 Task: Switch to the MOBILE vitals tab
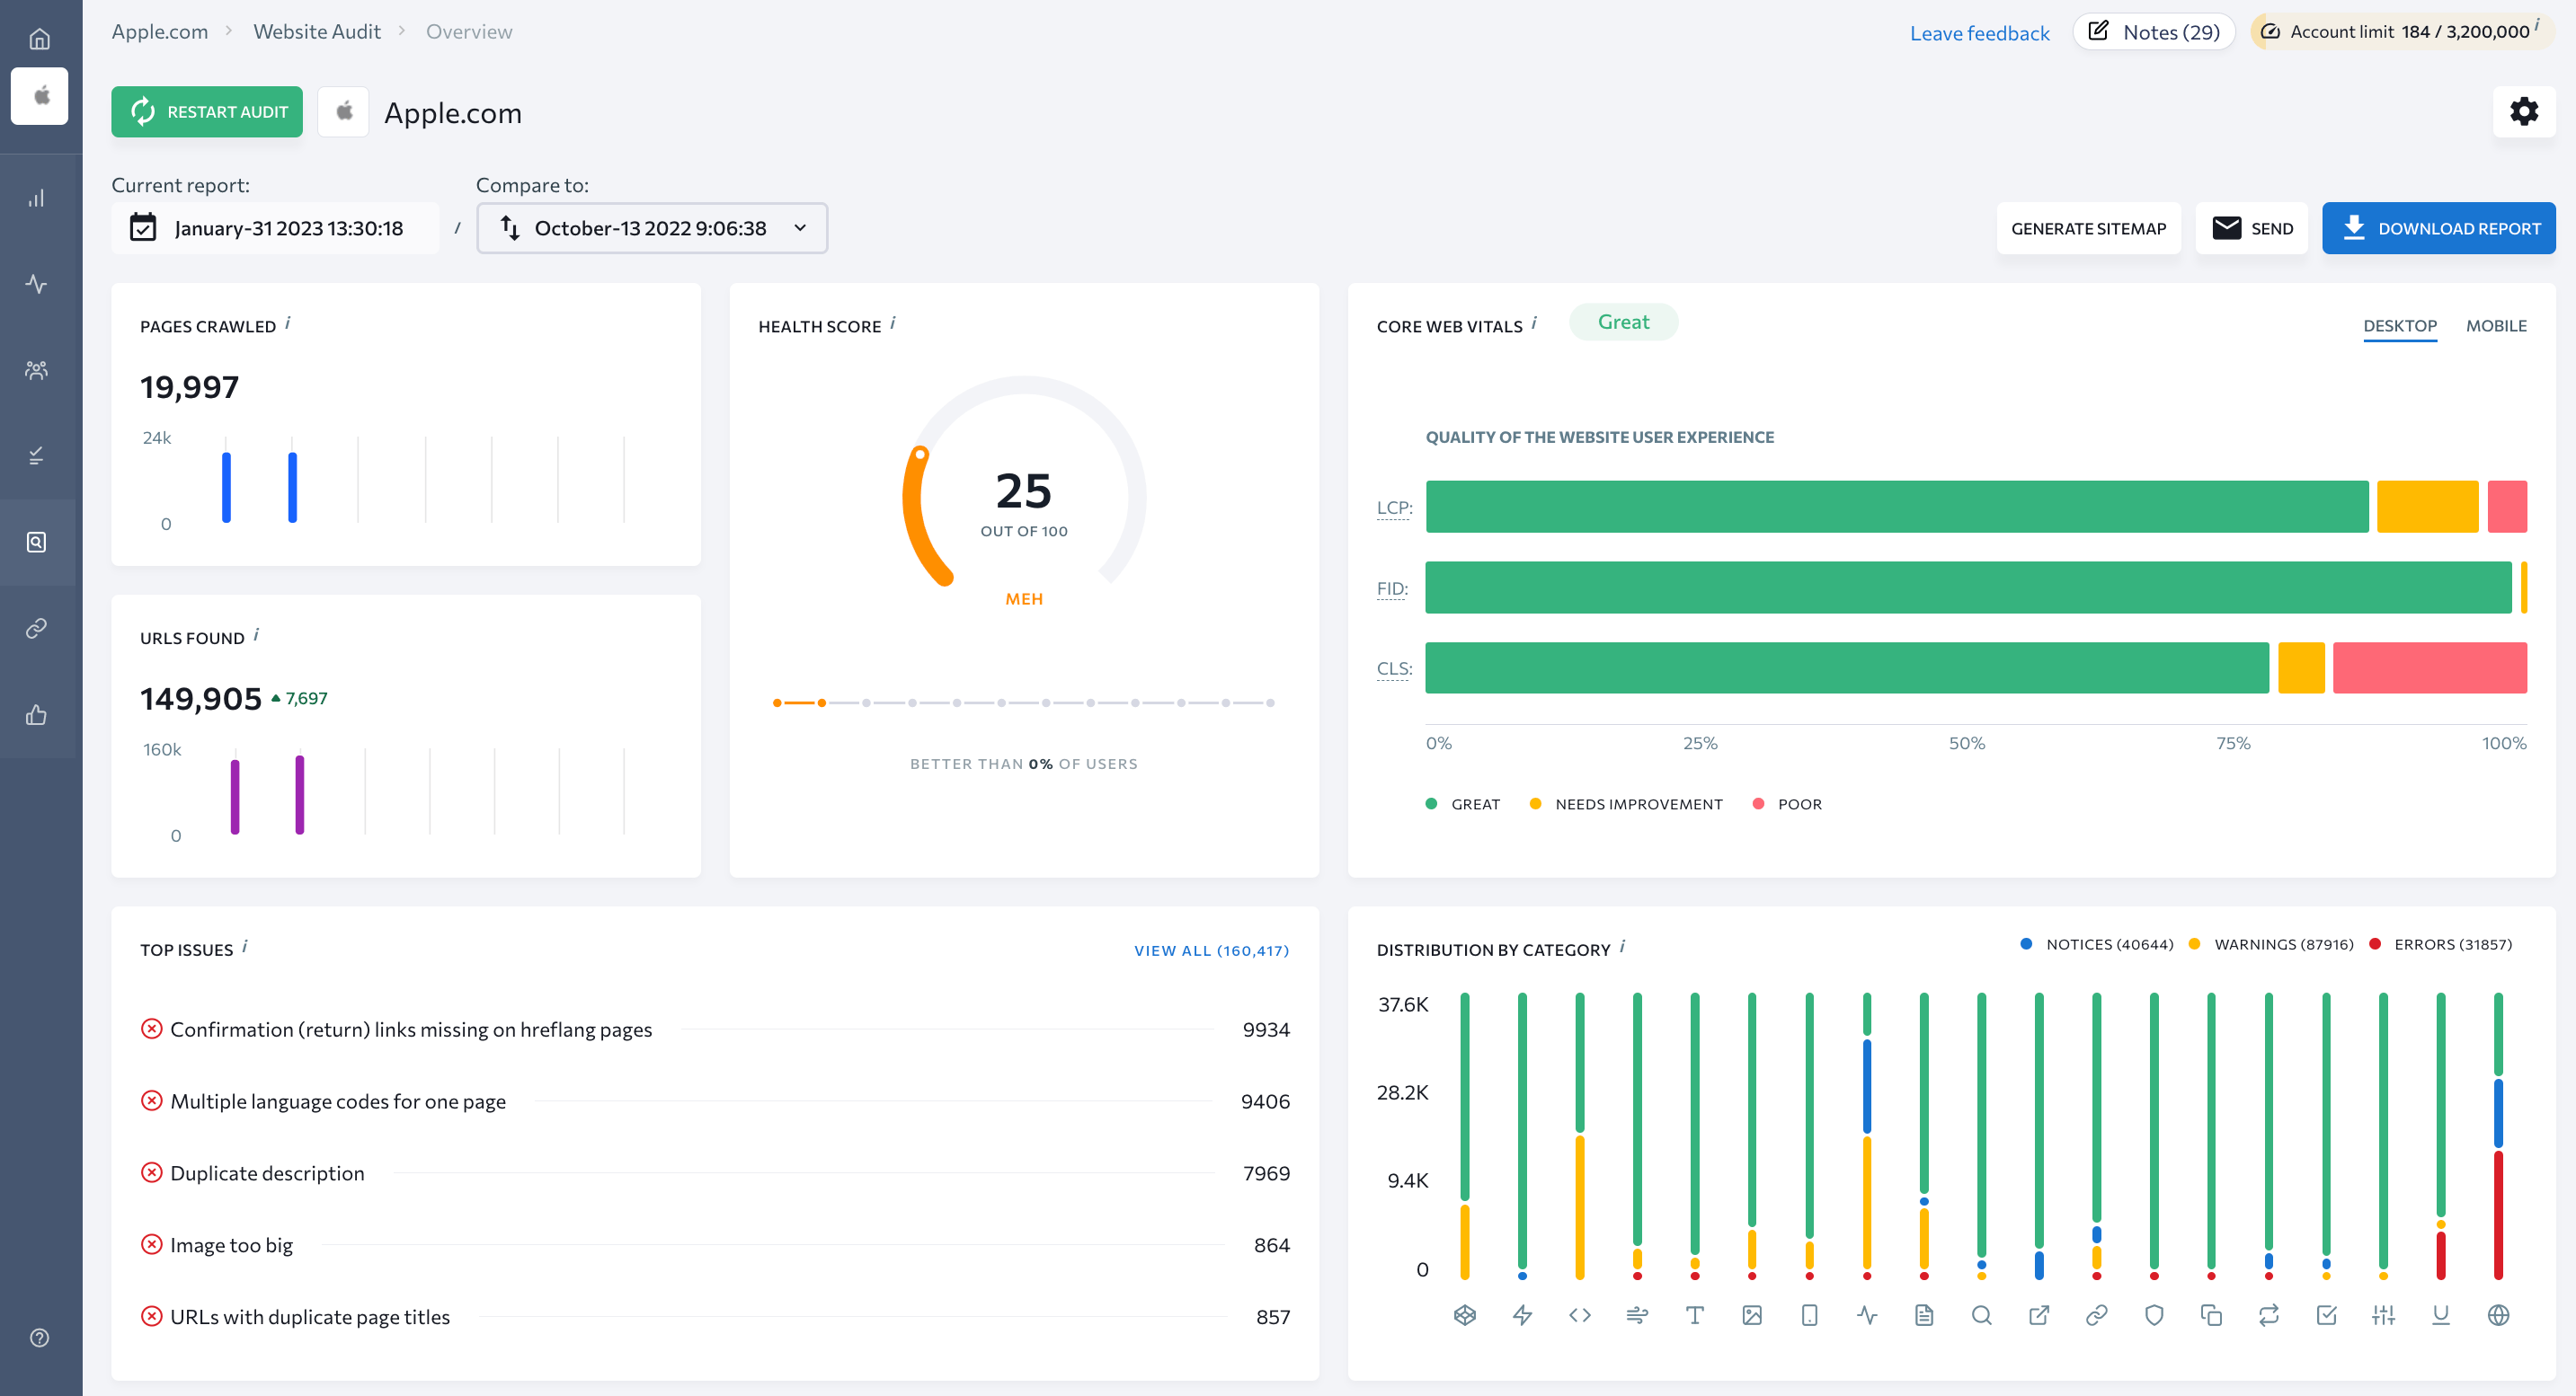coord(2495,326)
